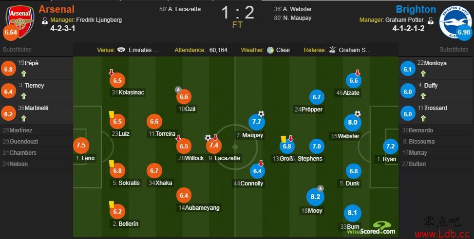
Task: Click Özil's assist badge icon
Action: coord(178,90)
